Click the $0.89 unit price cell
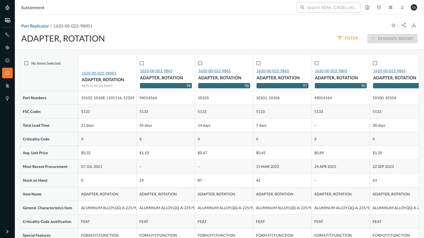Screen dimensions: 424x238 pyautogui.click(x=319, y=153)
